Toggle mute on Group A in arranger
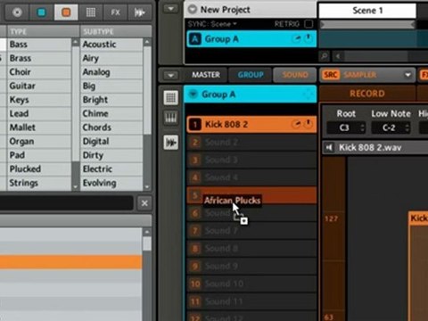This screenshot has height=321, width=428. (309, 38)
